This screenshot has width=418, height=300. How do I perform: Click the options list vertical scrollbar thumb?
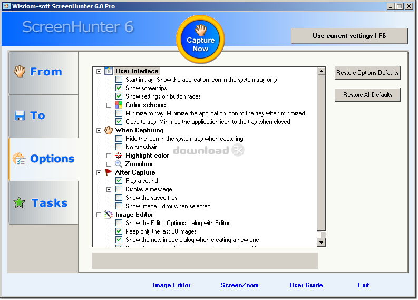pos(321,153)
